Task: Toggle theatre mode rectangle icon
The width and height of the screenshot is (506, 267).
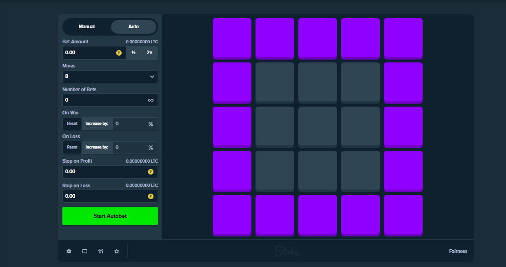Action: (85, 251)
